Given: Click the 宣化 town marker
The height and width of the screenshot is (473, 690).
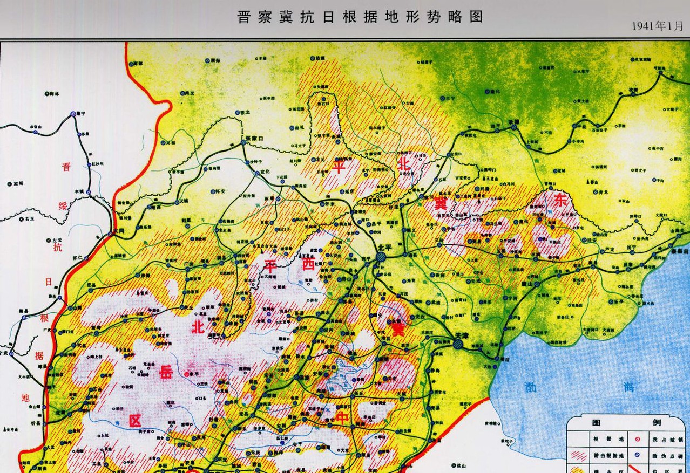Looking at the screenshot, I should click(x=257, y=173).
